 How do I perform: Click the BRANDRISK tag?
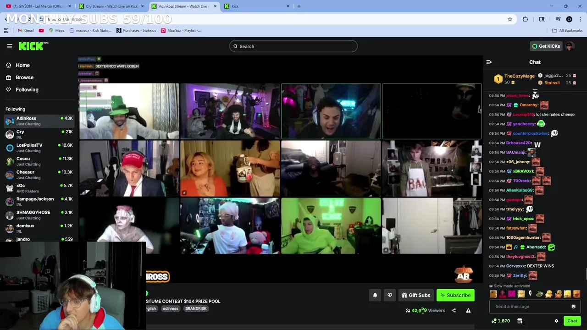coord(196,308)
